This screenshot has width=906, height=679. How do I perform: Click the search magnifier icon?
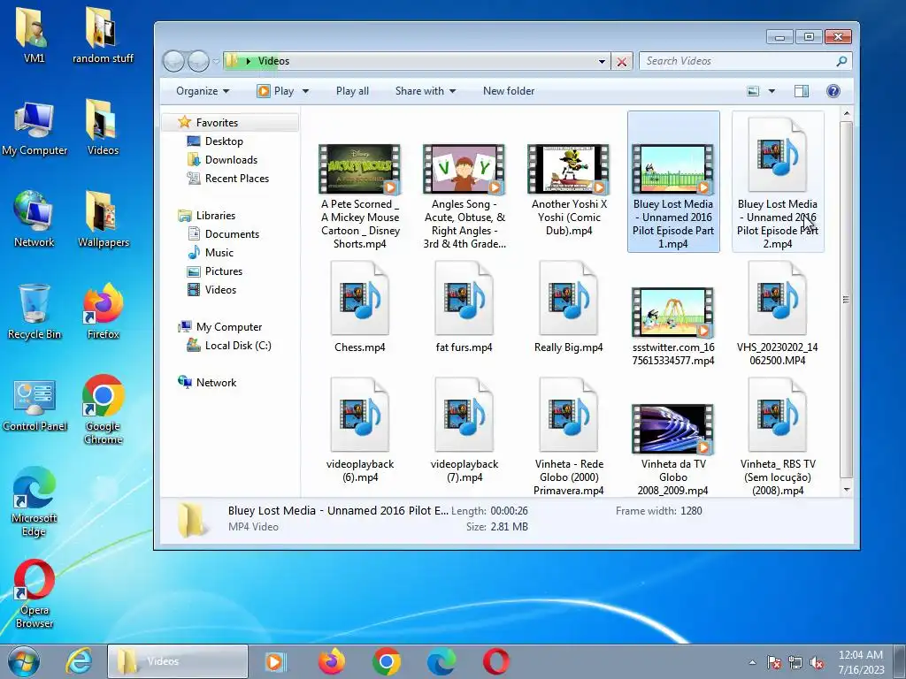842,61
